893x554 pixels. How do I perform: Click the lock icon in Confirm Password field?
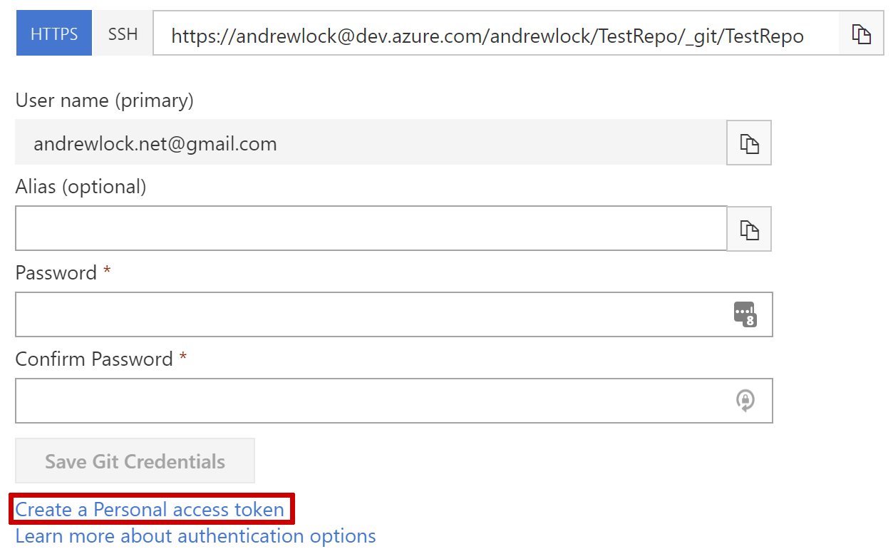[x=745, y=400]
